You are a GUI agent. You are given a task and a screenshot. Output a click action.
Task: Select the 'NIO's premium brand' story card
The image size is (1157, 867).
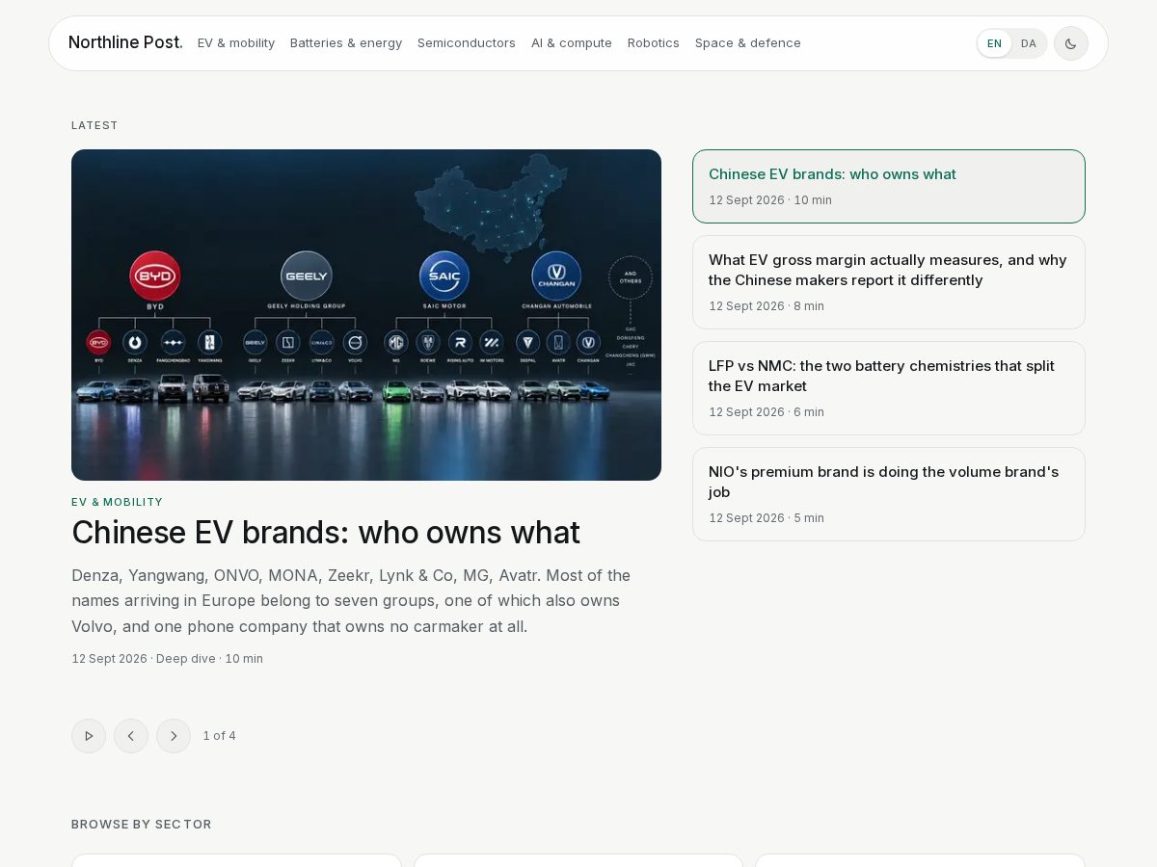coord(889,494)
